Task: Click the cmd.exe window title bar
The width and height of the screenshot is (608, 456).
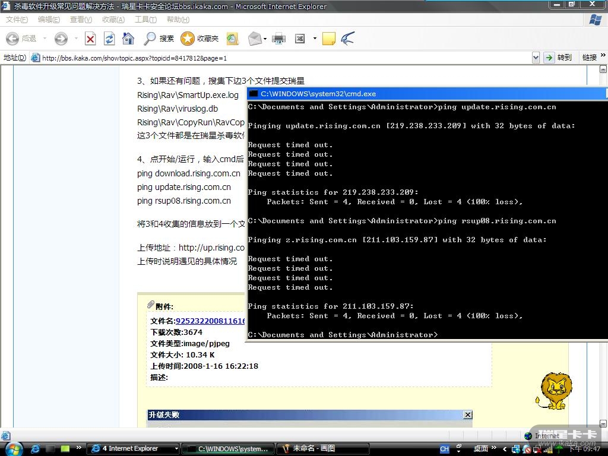Action: 426,93
